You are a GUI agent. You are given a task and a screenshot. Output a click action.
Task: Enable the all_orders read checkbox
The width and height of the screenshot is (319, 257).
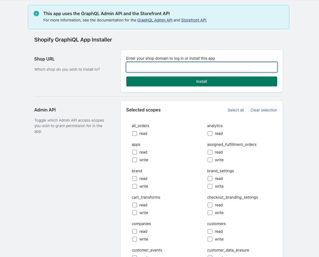tap(135, 133)
